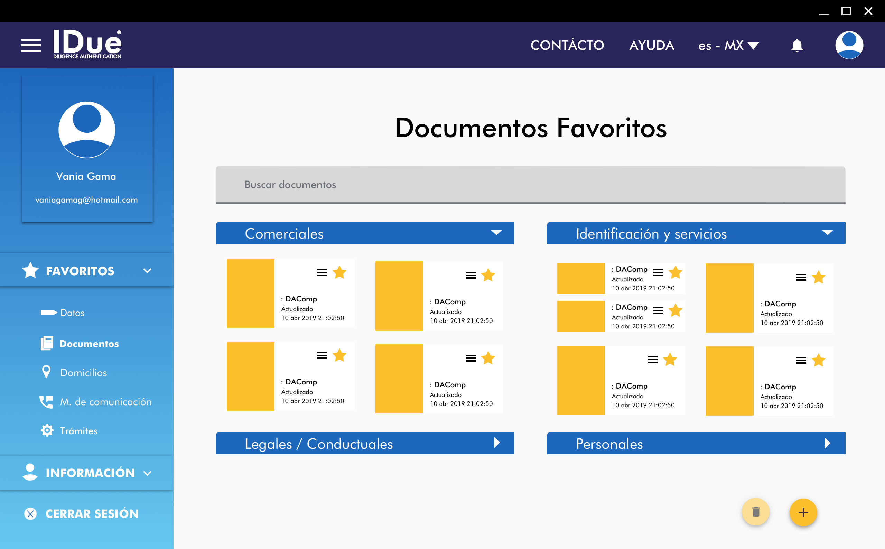Unfavorite star on first Comerciales document
This screenshot has height=549, width=885.
tap(339, 272)
